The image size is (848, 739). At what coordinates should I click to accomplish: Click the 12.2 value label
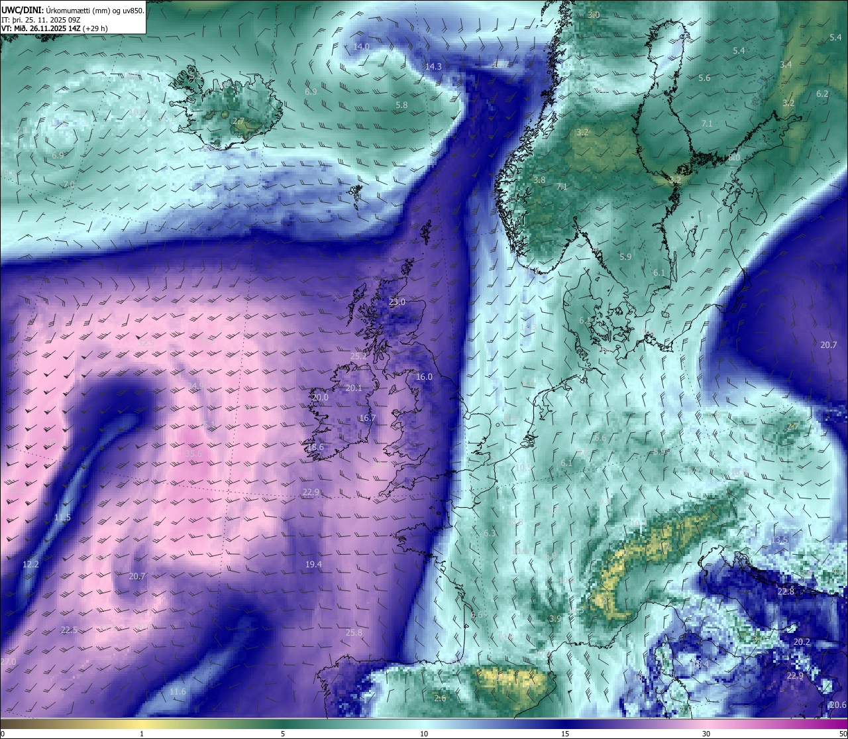(30, 564)
